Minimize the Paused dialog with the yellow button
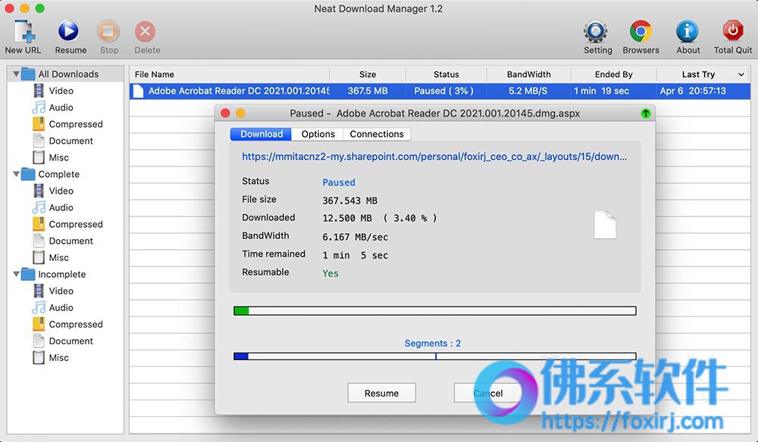 tap(240, 113)
